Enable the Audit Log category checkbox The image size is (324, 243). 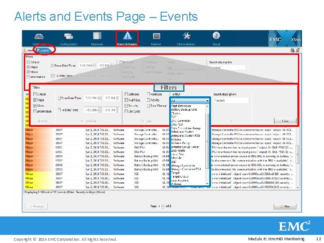coord(126,100)
